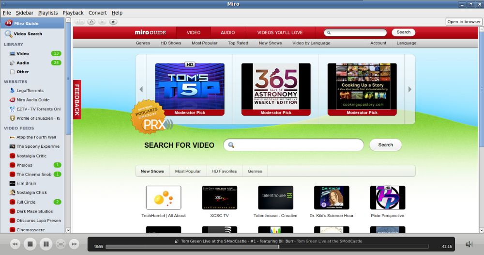This screenshot has height=255, width=484.
Task: Toggle fullscreen playback
Action: tap(61, 244)
